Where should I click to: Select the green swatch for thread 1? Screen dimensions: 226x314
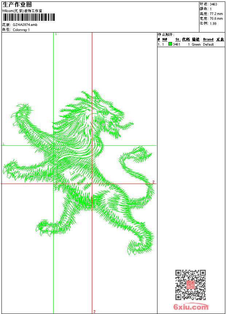[x=170, y=44]
